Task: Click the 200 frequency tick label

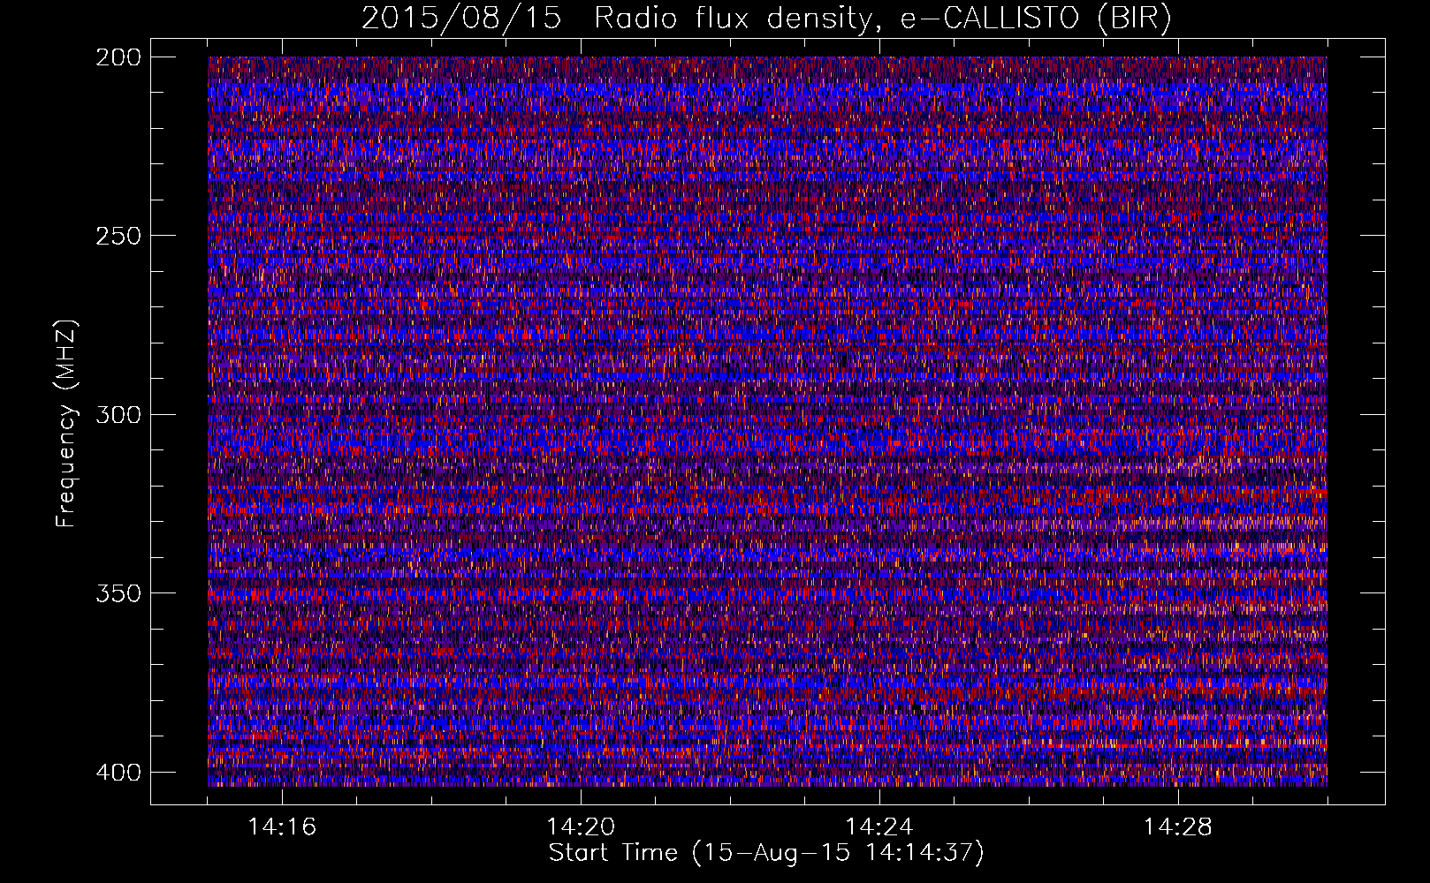Action: pyautogui.click(x=118, y=57)
